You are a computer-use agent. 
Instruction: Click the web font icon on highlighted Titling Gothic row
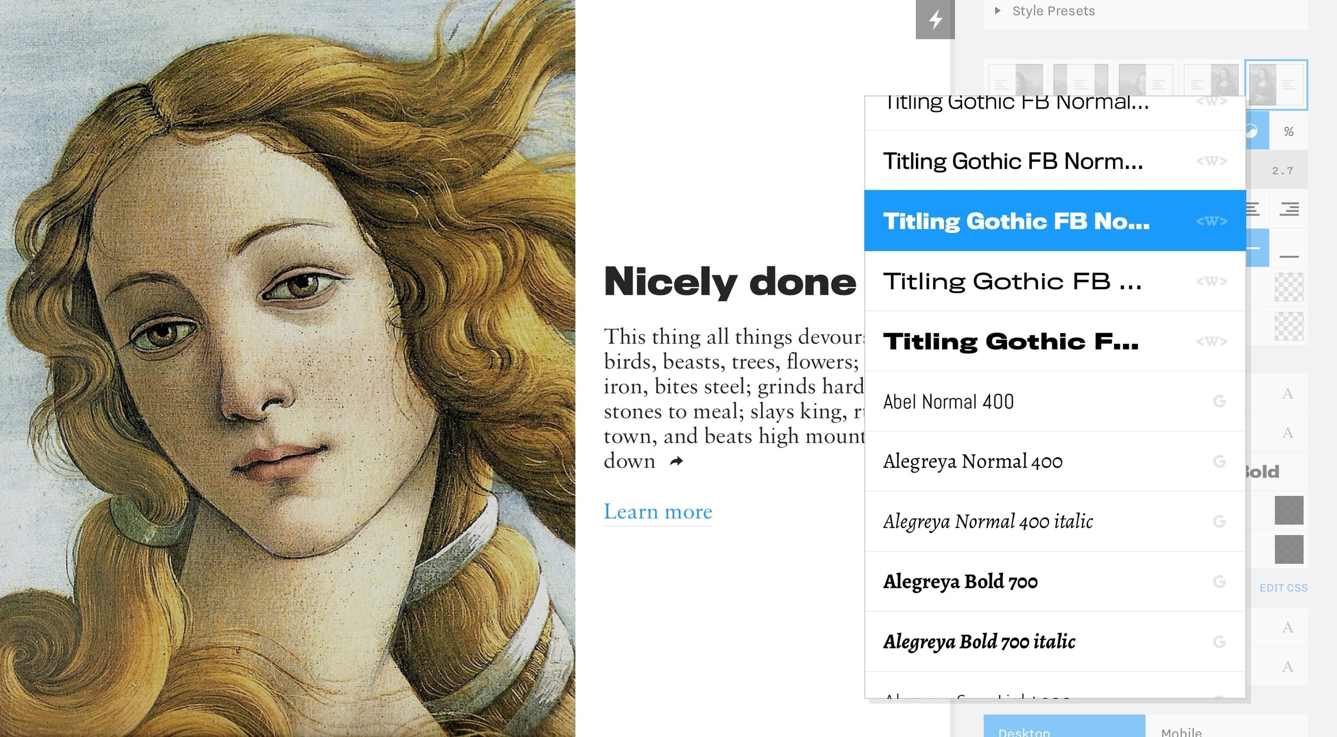point(1211,221)
